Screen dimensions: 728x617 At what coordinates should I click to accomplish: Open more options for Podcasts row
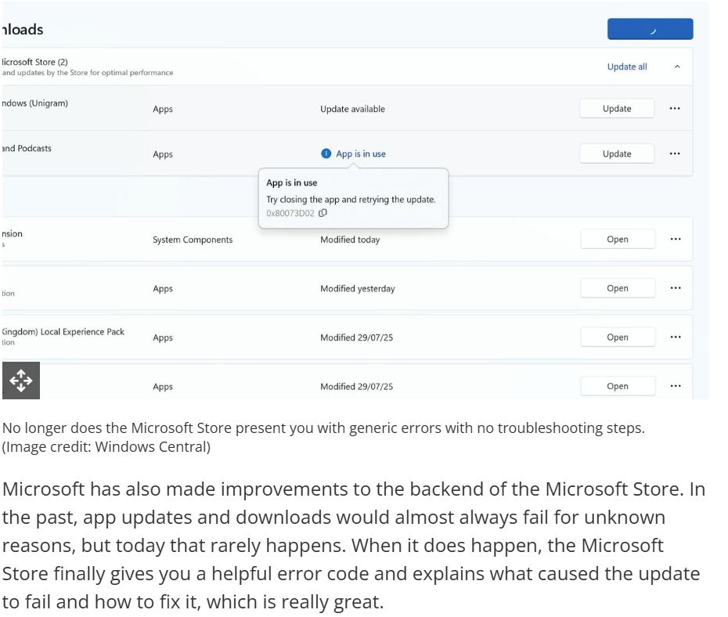pos(675,153)
